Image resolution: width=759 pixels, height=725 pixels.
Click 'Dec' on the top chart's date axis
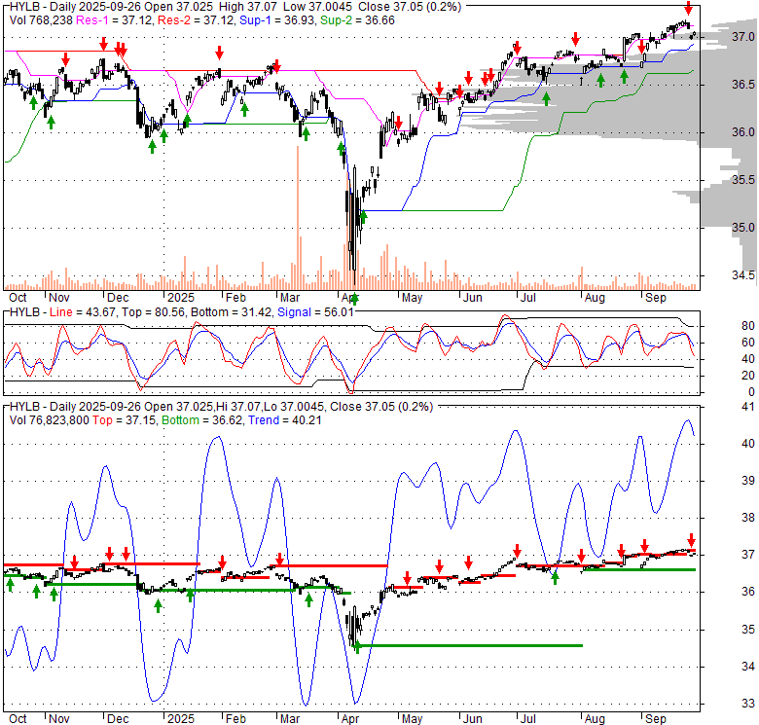(118, 298)
